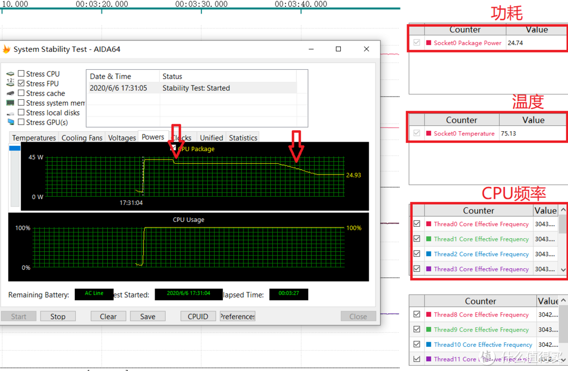This screenshot has width=568, height=371.
Task: Click the disk icon beside Stress local disks
Action: tap(11, 113)
